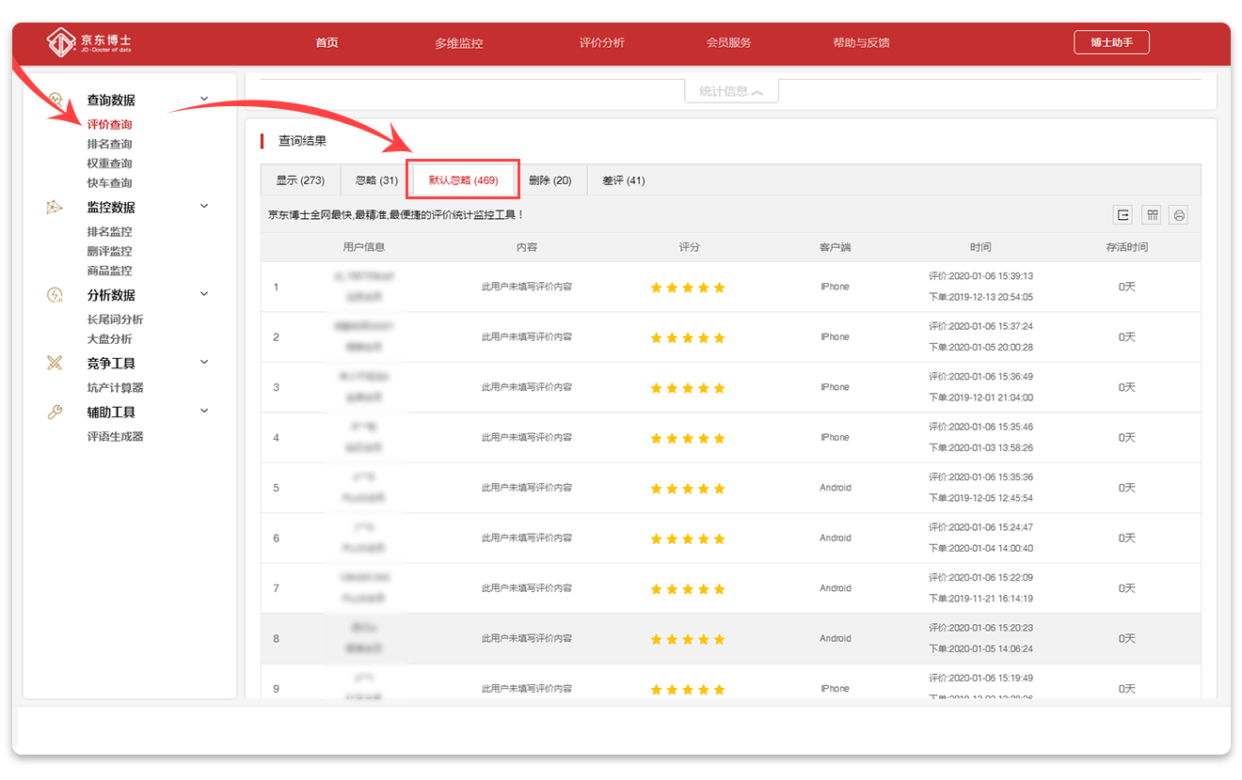Open 评语生成器 in the sidebar

click(x=116, y=436)
